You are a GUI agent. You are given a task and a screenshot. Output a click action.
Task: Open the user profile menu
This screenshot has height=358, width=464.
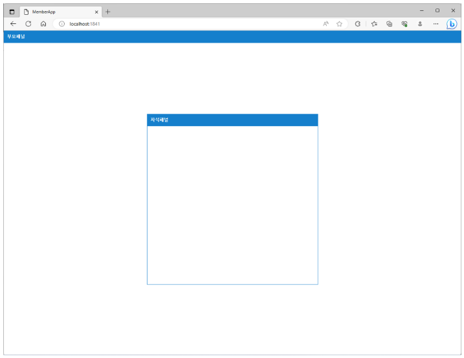point(420,24)
